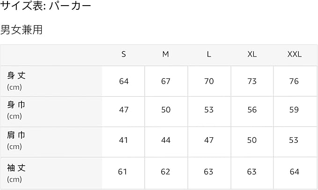Click the 身丈 value 70 for L
Screen dimensions: 318x190
[x=209, y=81]
